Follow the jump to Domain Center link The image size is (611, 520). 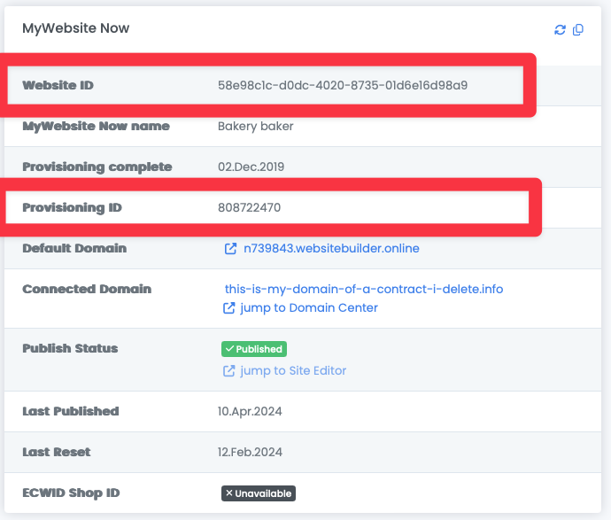(x=310, y=308)
